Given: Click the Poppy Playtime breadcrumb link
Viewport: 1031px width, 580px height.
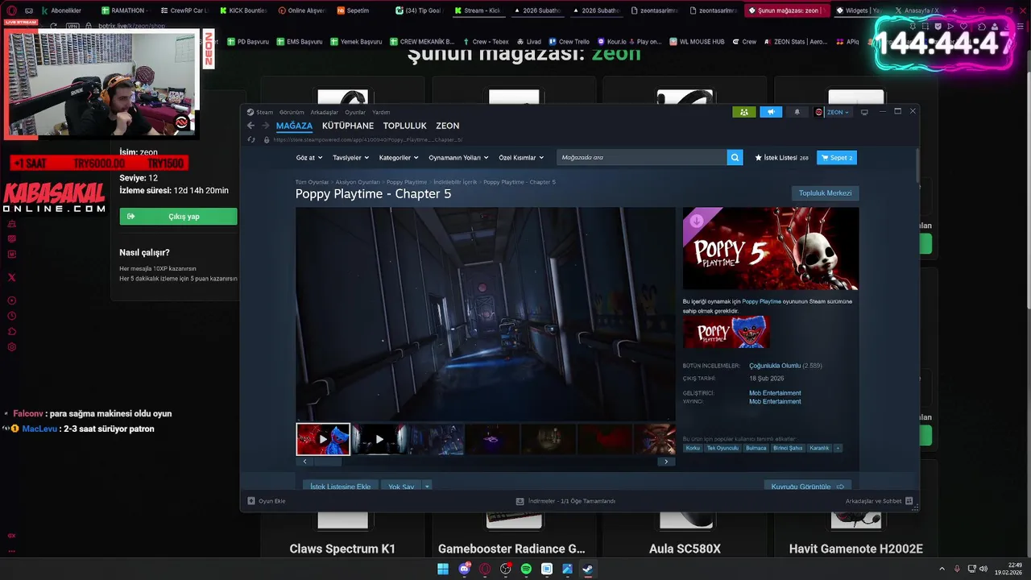Looking at the screenshot, I should (x=407, y=182).
